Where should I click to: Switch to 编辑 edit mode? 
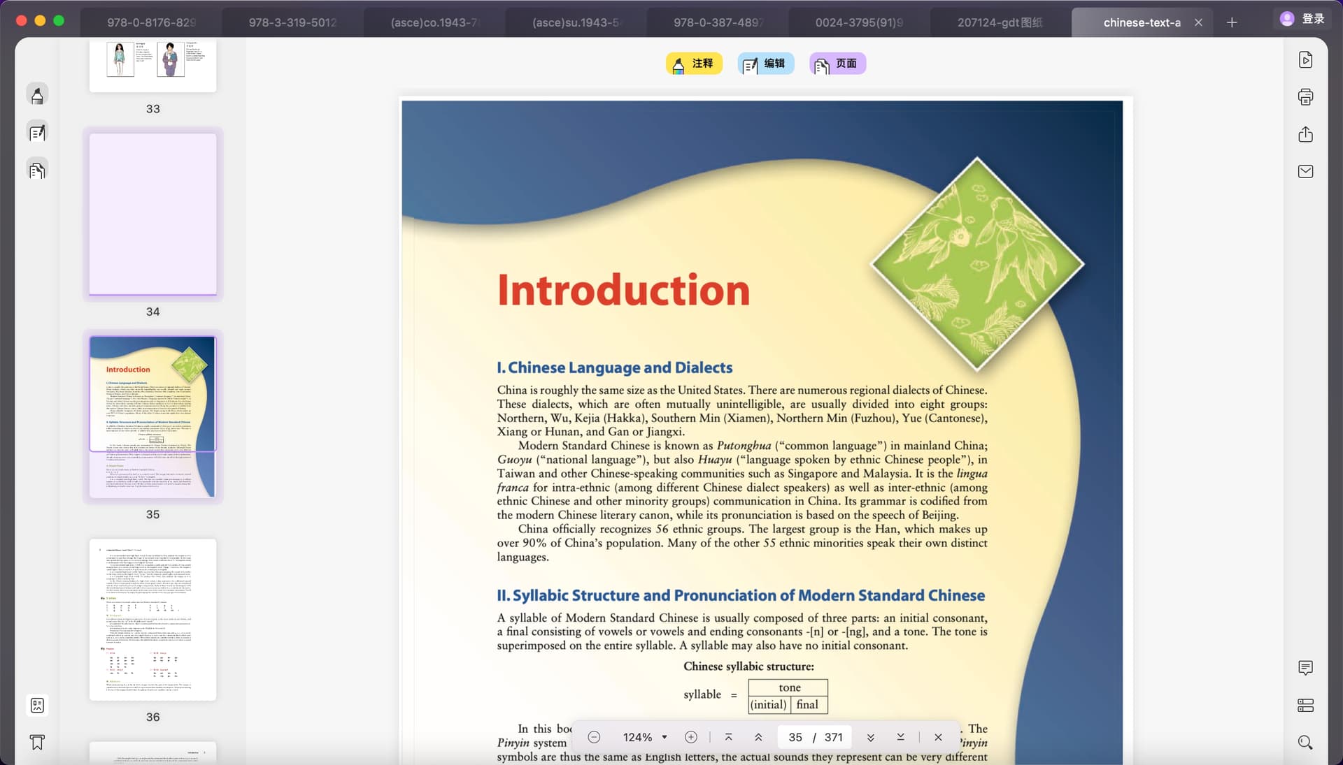pyautogui.click(x=765, y=64)
